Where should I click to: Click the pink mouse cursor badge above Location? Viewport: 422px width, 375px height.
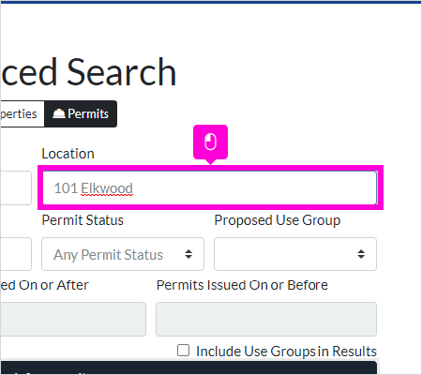pos(210,142)
